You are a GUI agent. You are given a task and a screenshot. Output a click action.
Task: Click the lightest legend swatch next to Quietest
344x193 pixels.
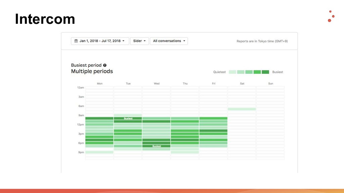232,72
